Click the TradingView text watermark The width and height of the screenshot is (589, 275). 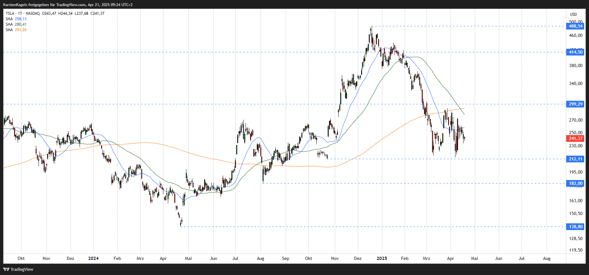[22, 269]
